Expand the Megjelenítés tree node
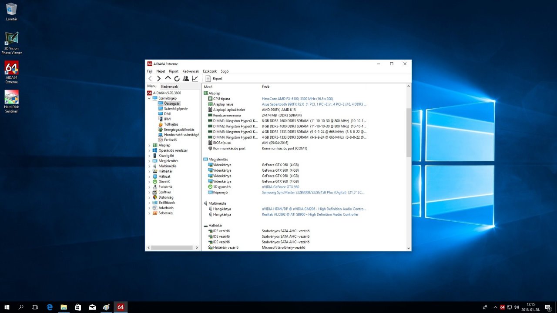The image size is (557, 313). pos(149,161)
